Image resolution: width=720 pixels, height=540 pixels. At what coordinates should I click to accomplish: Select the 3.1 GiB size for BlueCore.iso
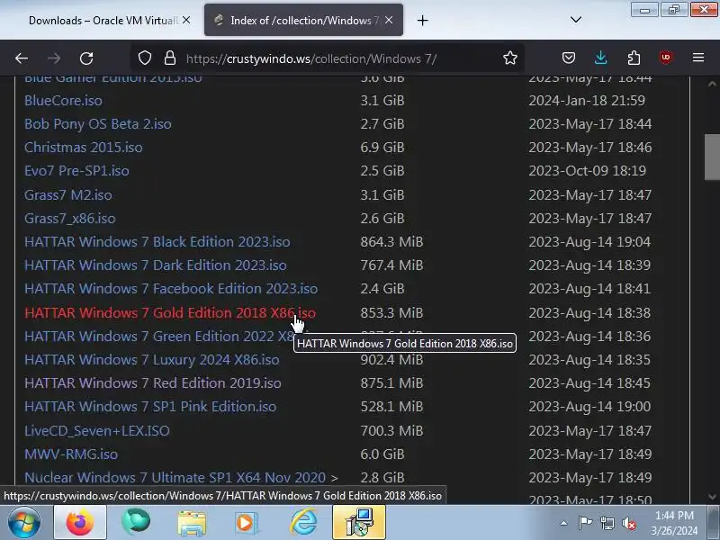[382, 101]
